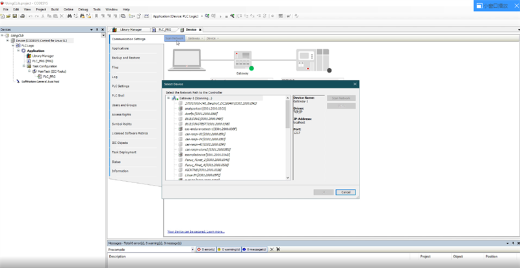Switch to the Library Manager tab
The image size is (520, 268).
(131, 29)
